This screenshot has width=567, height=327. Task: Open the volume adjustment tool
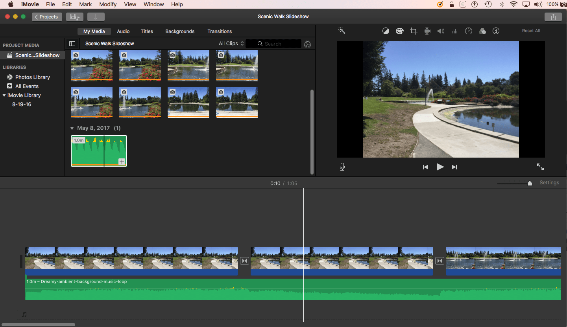point(441,31)
